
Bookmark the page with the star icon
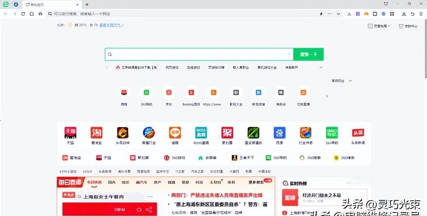click(x=40, y=14)
